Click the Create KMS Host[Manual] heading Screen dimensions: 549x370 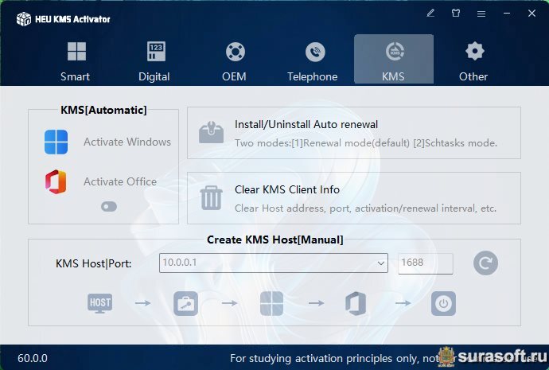tap(275, 240)
